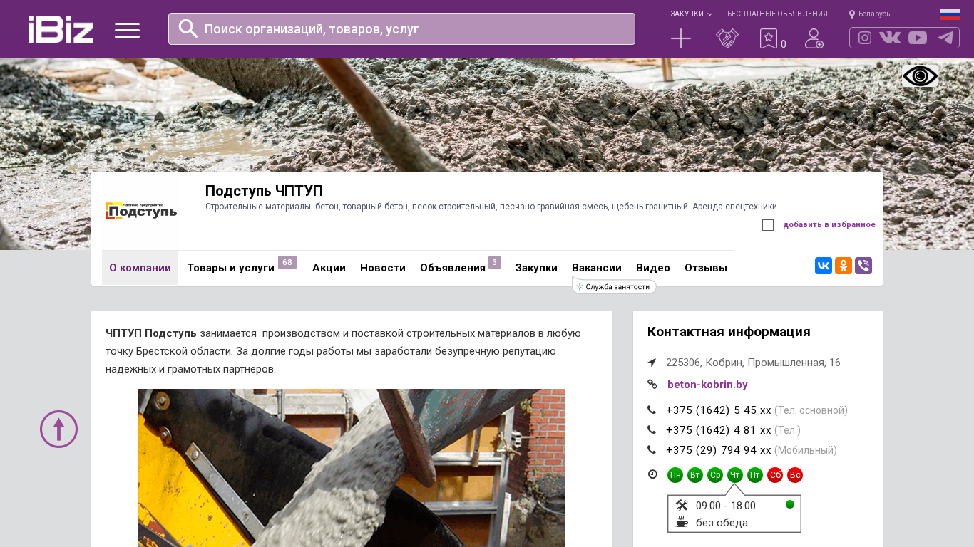Reveal phone +375 (1642) 4 81 xx
This screenshot has height=547, width=974.
pyautogui.click(x=719, y=430)
